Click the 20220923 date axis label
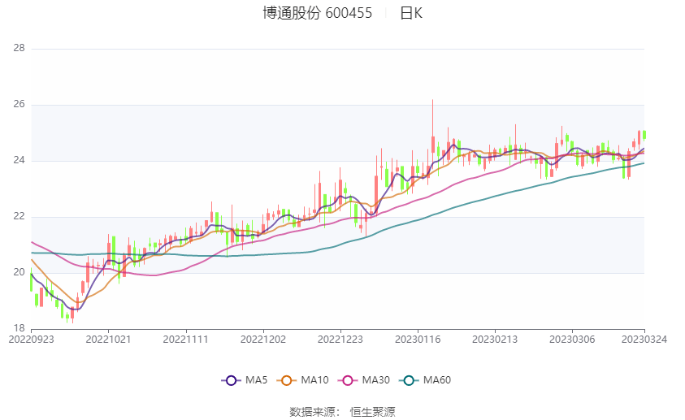 pos(32,340)
